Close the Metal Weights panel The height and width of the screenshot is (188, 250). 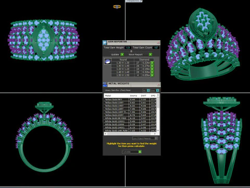(158, 85)
